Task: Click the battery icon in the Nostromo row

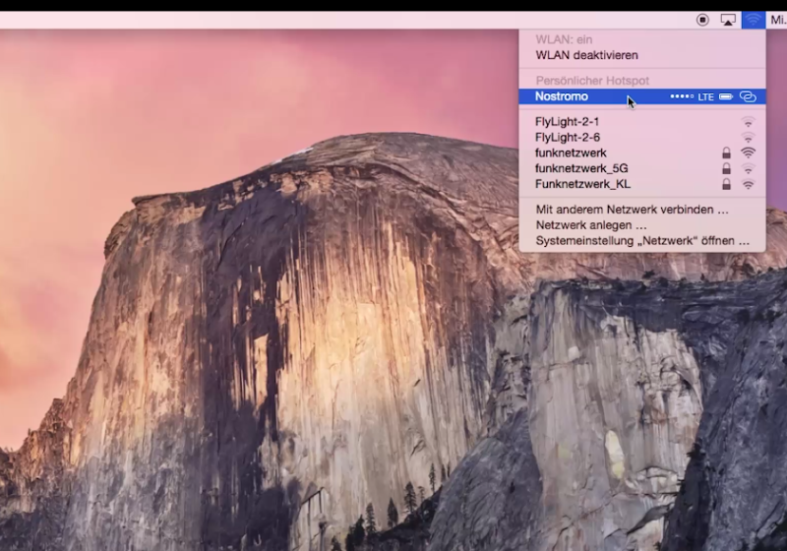Action: point(726,96)
